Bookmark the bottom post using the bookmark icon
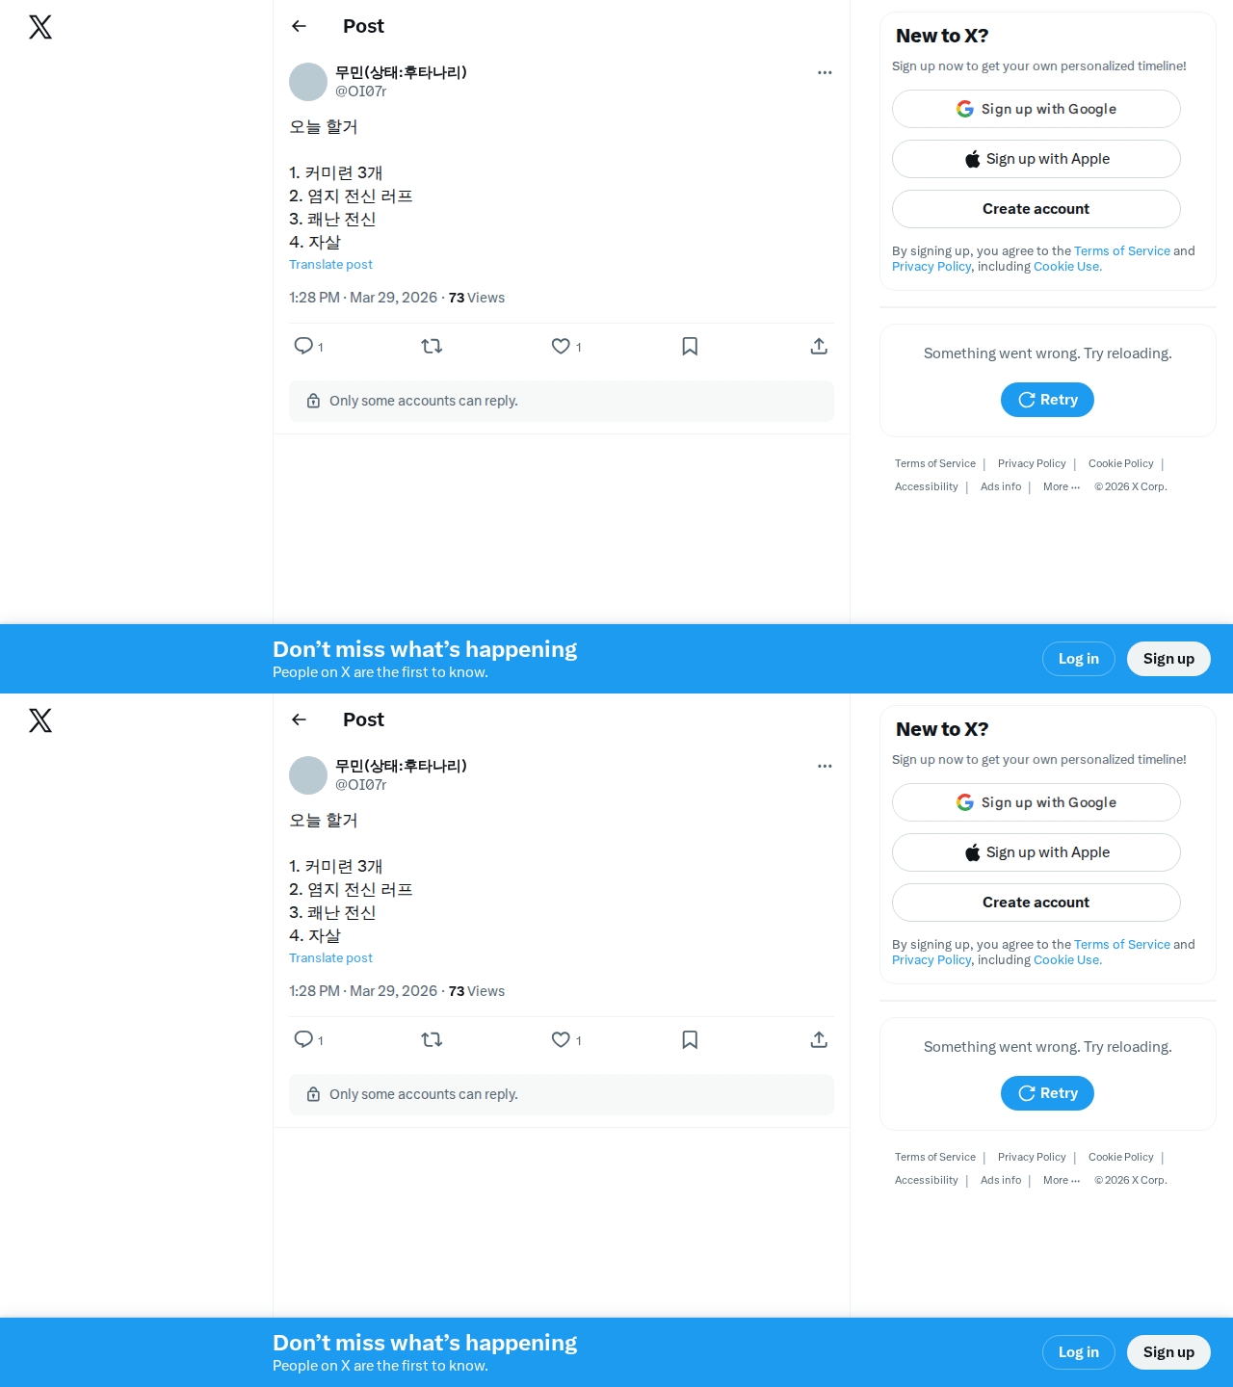Image resolution: width=1233 pixels, height=1387 pixels. coord(690,1039)
